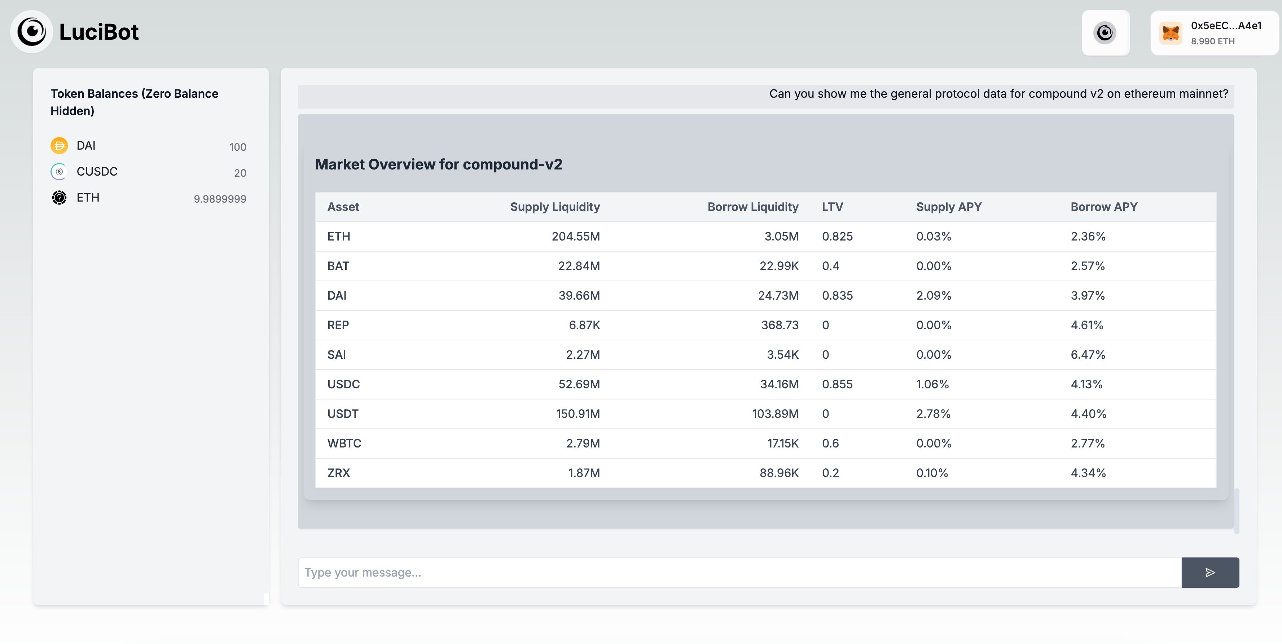Click the DAI token icon
The image size is (1282, 644).
pos(59,146)
